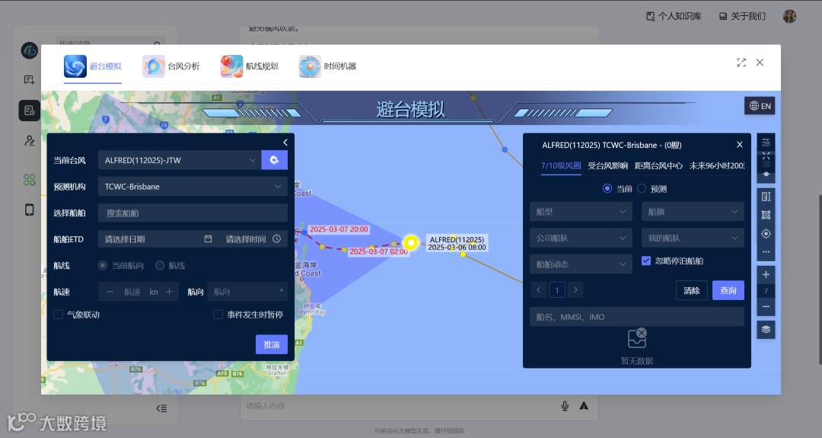Viewport: 822px width, 438px height.
Task: Click the mobile phone icon in the sidebar
Action: (x=30, y=209)
